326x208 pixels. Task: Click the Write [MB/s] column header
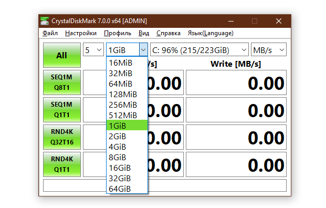pyautogui.click(x=236, y=64)
